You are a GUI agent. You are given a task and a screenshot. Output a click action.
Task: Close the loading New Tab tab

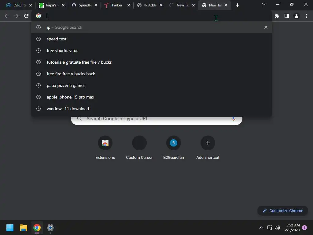(x=193, y=6)
